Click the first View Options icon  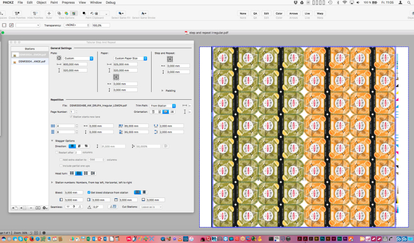point(59,13)
